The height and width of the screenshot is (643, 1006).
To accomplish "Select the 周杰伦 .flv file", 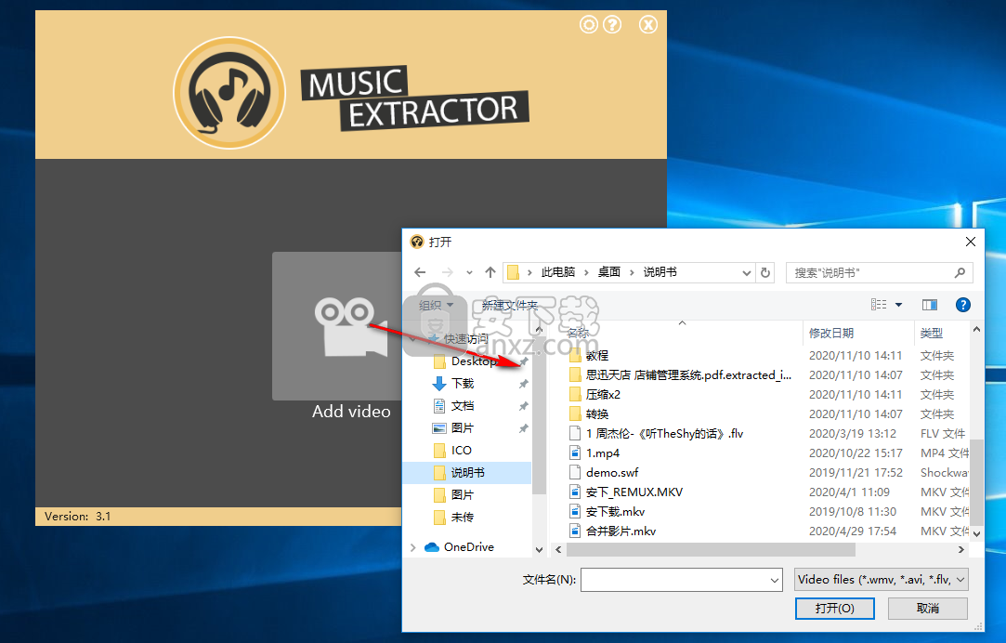I will click(664, 434).
